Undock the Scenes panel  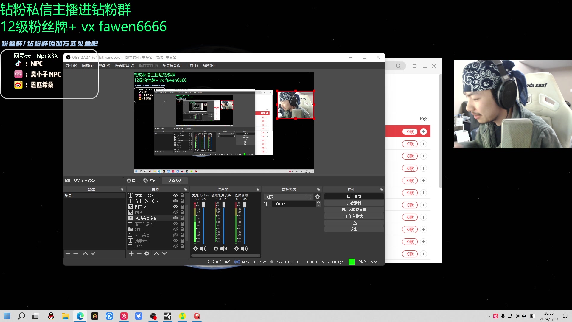[x=122, y=189]
